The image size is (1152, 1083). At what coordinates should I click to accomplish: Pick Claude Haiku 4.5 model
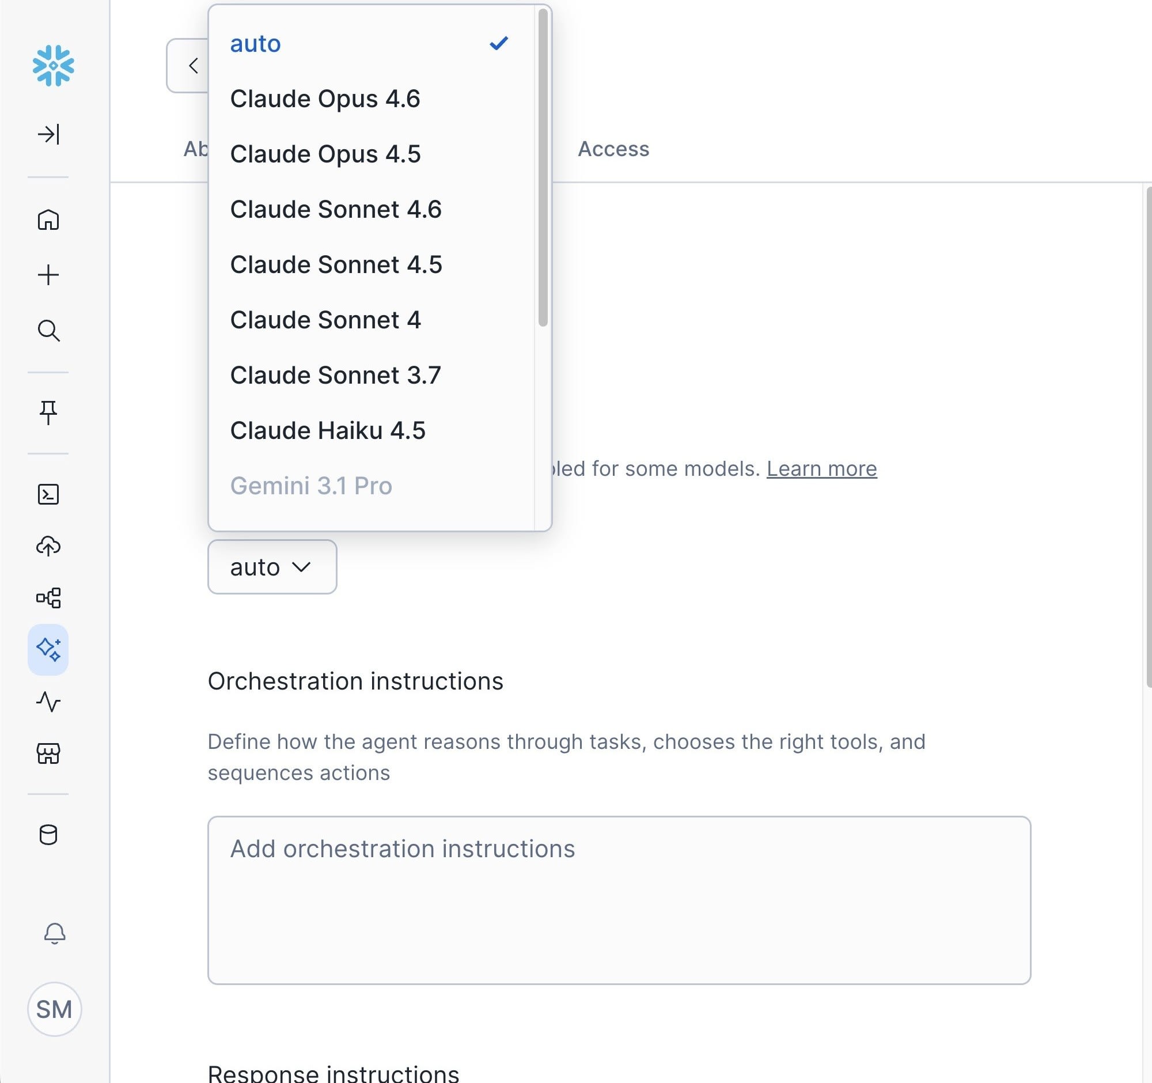(328, 430)
